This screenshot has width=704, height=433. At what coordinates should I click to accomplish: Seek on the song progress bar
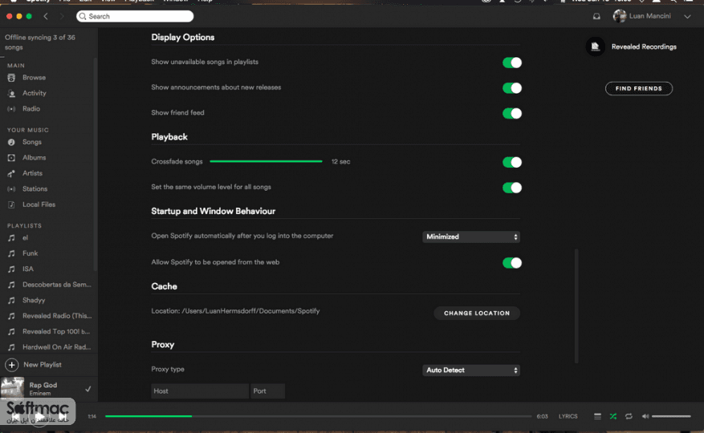tap(318, 416)
